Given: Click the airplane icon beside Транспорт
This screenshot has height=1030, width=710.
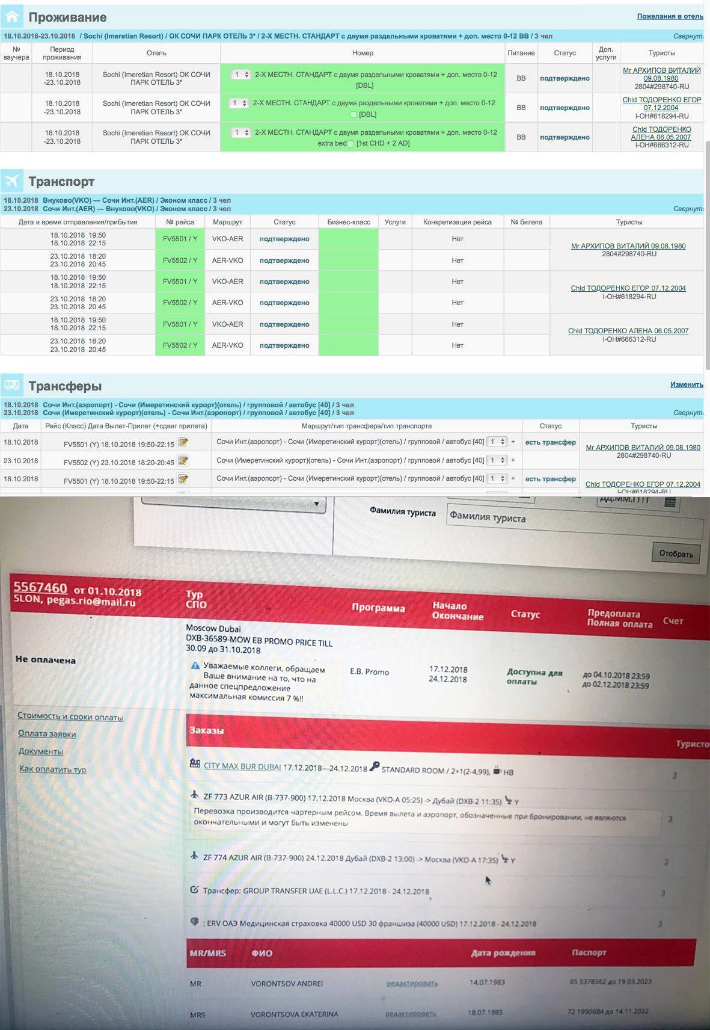Looking at the screenshot, I should [12, 181].
